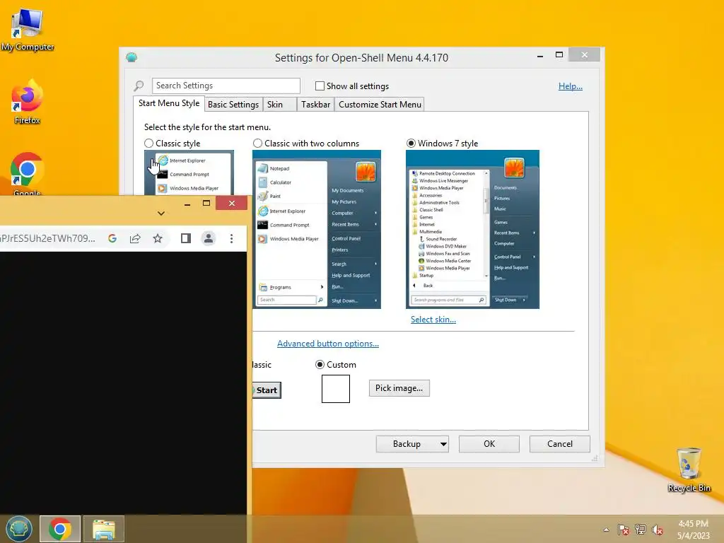
Task: Click the Cancel button
Action: 560,444
